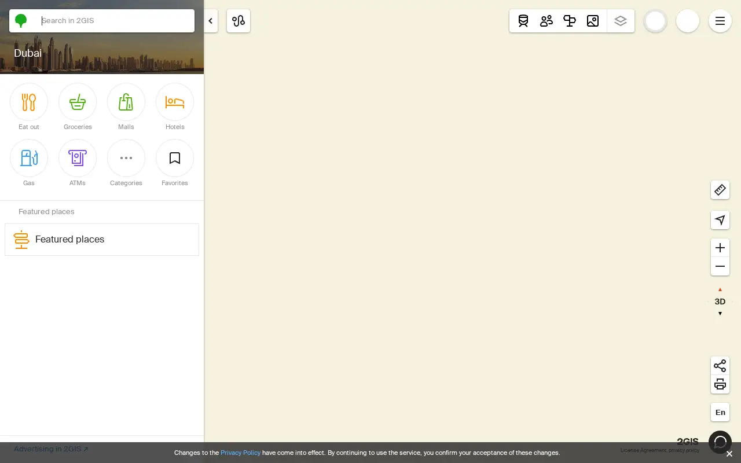Locate my position on map
741x463 pixels.
pos(720,220)
